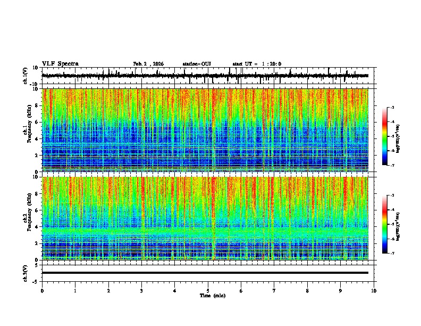Click the "station=OUI" header label
The image size is (421, 326).
[x=197, y=64]
